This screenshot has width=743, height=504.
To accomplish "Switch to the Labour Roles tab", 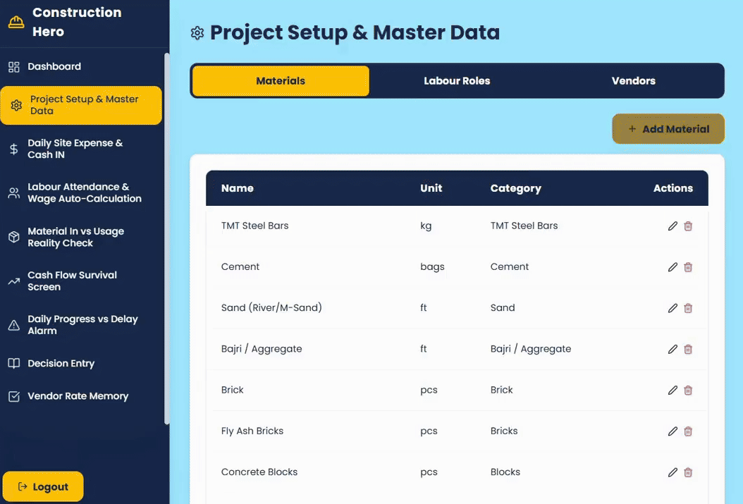I will click(457, 81).
